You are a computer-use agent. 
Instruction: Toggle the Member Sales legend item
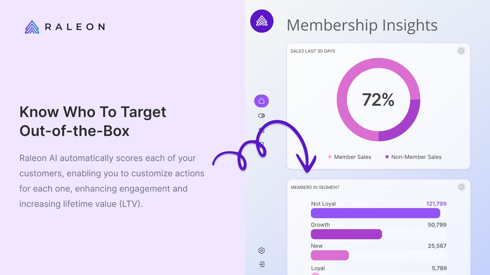coord(349,157)
